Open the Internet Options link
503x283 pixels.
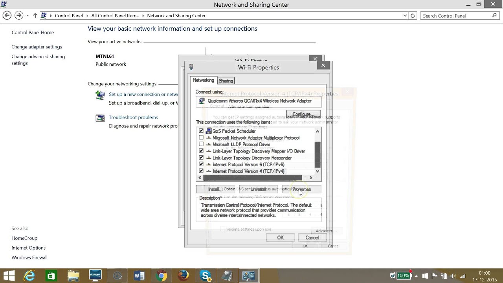point(29,248)
